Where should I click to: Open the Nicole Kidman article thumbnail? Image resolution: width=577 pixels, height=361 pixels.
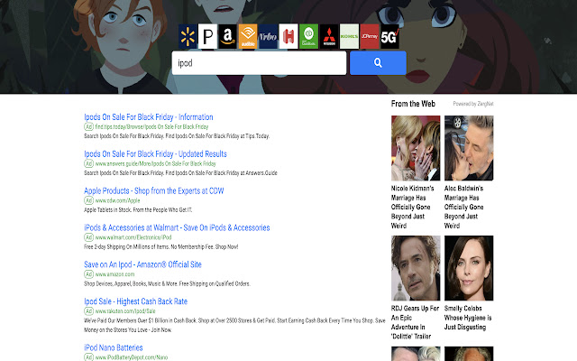[x=416, y=148]
